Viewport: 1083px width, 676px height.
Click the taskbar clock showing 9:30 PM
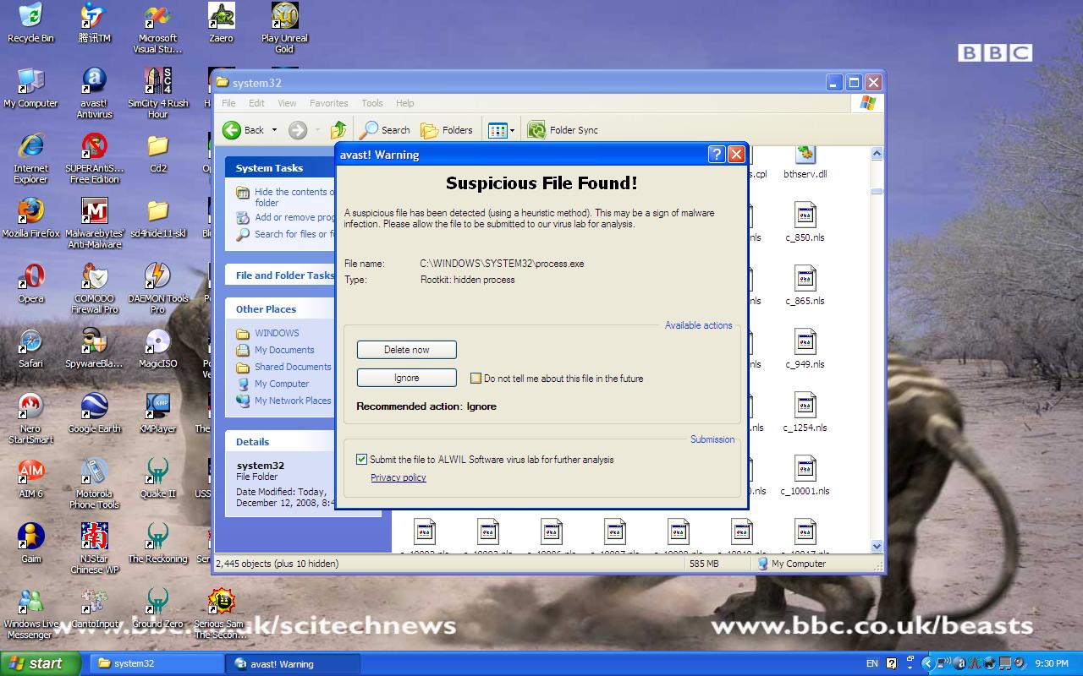click(x=1052, y=663)
